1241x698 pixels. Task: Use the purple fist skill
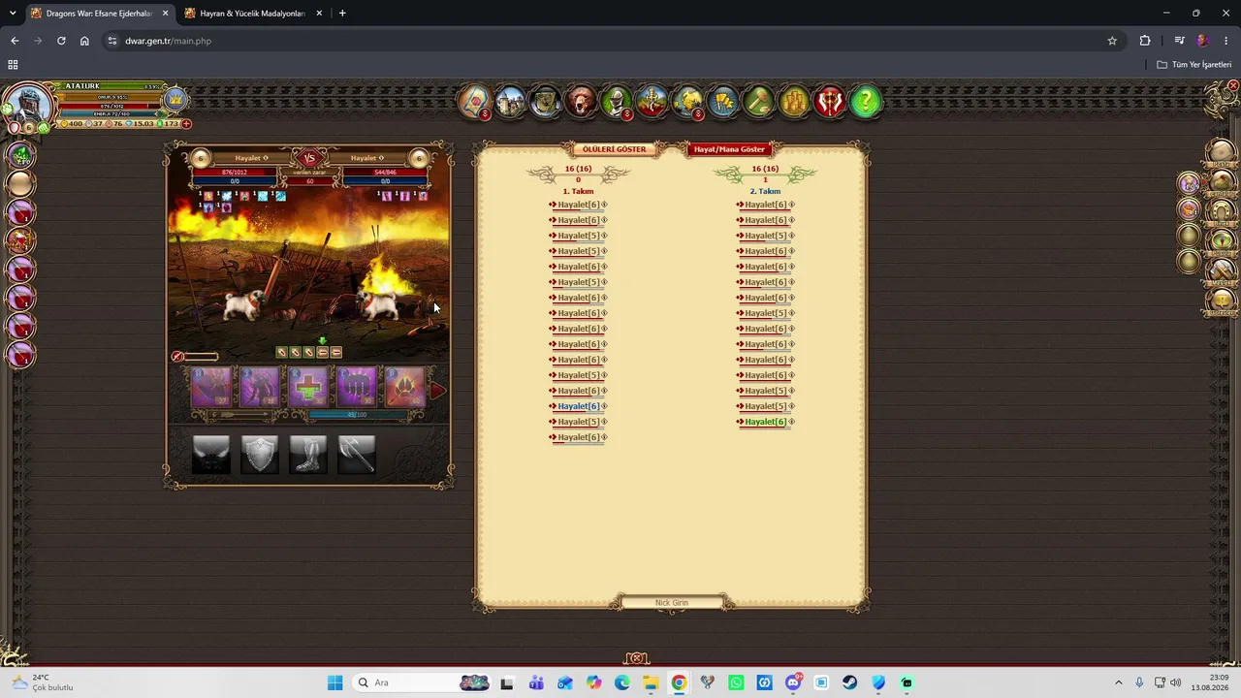(x=357, y=387)
